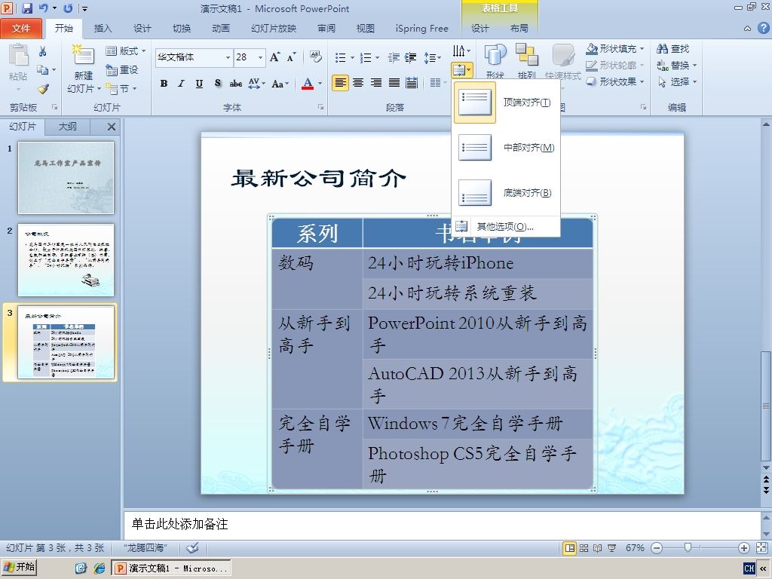Open the font size dropdown

point(260,57)
